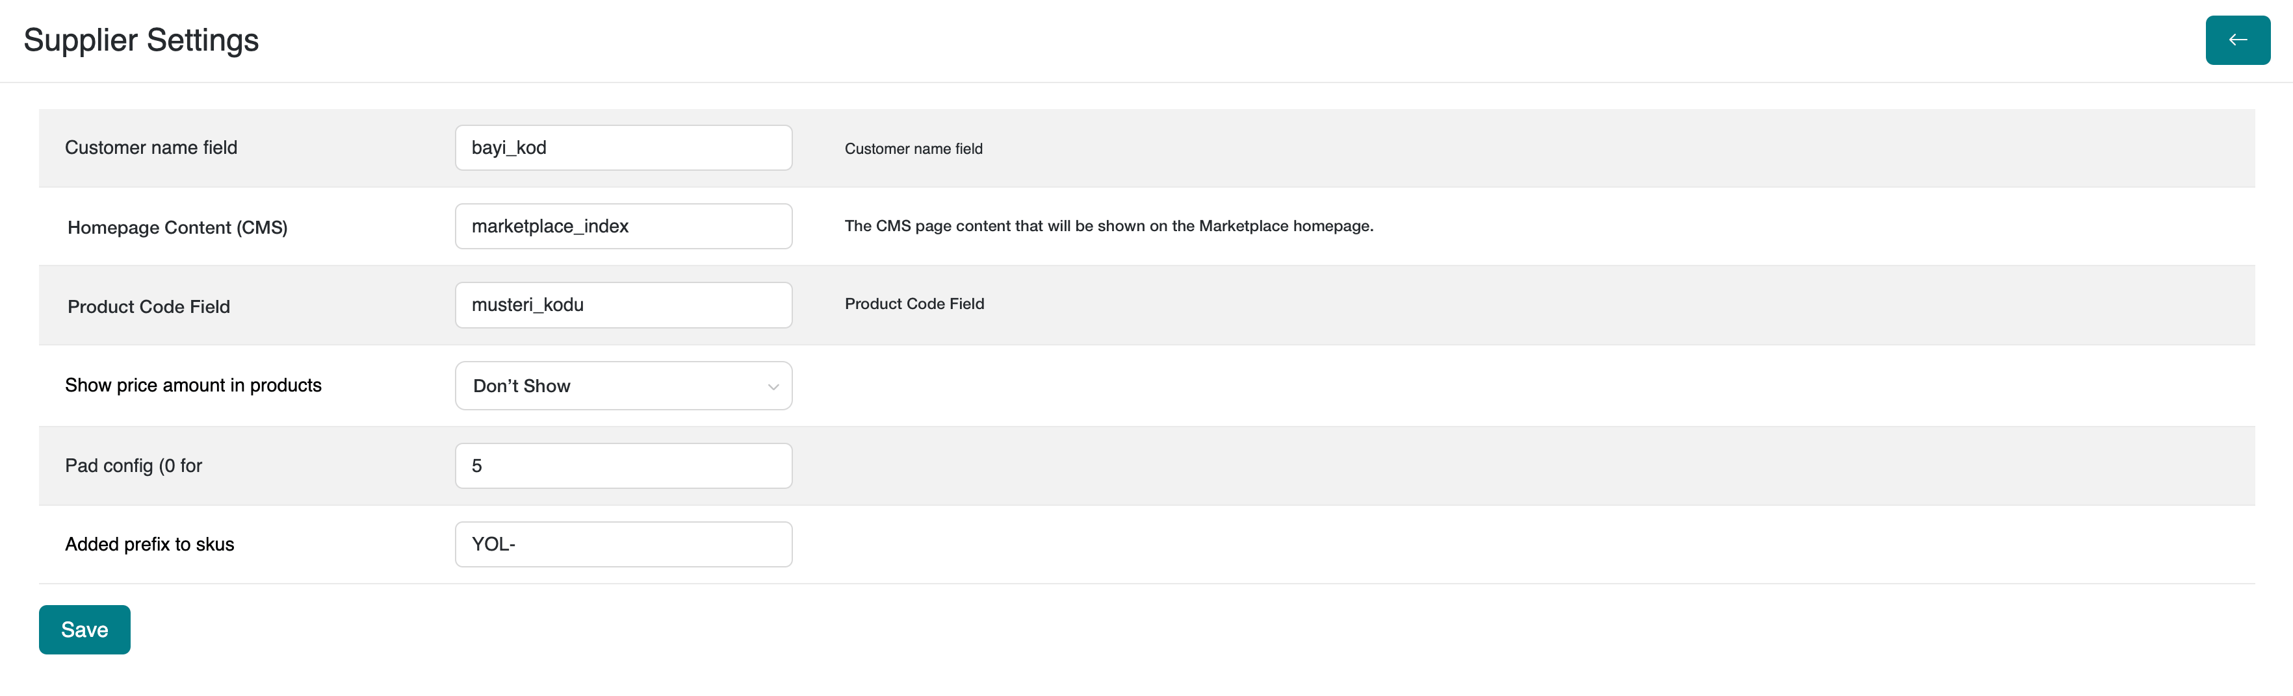2293x696 pixels.
Task: Click the Added prefix to skus label
Action: [149, 544]
